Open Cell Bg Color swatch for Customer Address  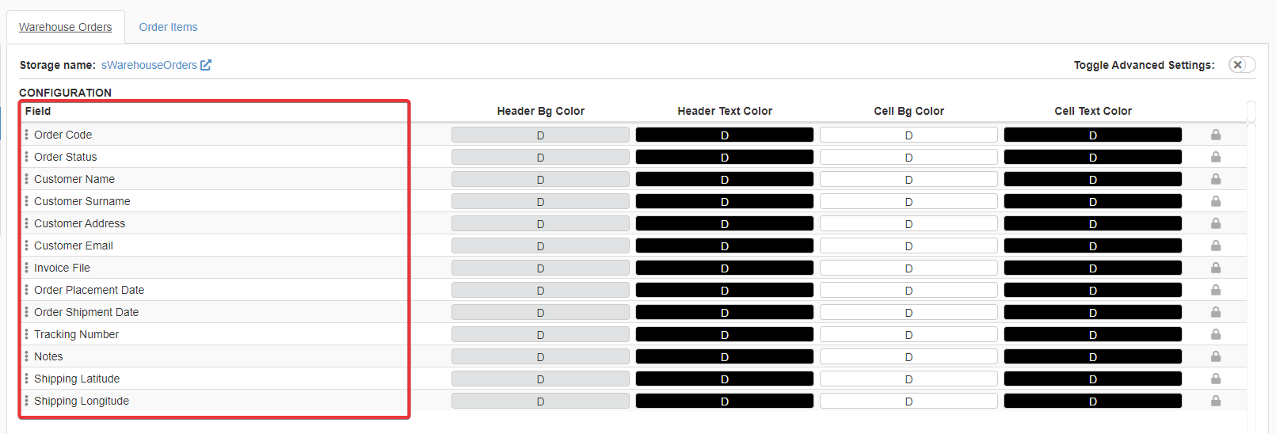(908, 224)
